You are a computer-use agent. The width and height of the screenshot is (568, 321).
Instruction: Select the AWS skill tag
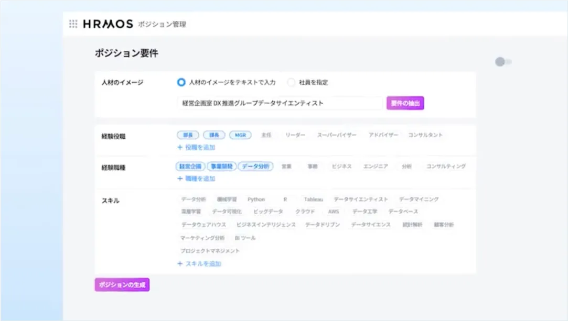coord(334,212)
